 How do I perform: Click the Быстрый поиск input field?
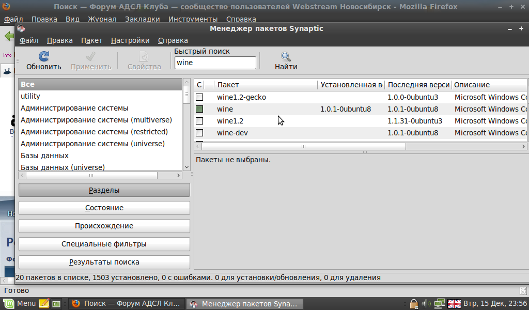[x=215, y=63]
